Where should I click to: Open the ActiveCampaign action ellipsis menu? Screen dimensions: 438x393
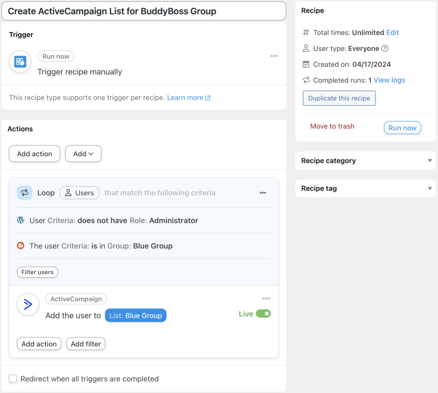266,298
